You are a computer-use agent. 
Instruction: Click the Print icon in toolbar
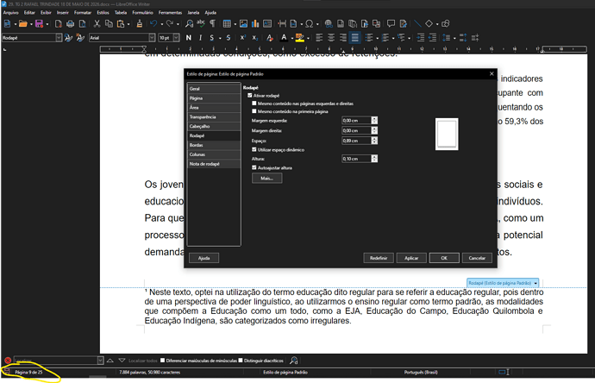pos(70,24)
